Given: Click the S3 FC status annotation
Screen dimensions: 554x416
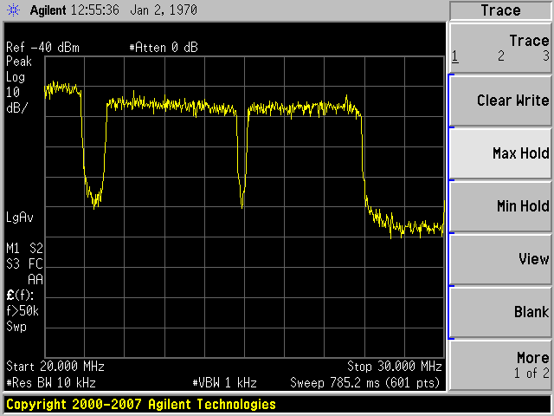Looking at the screenshot, I should [x=24, y=263].
